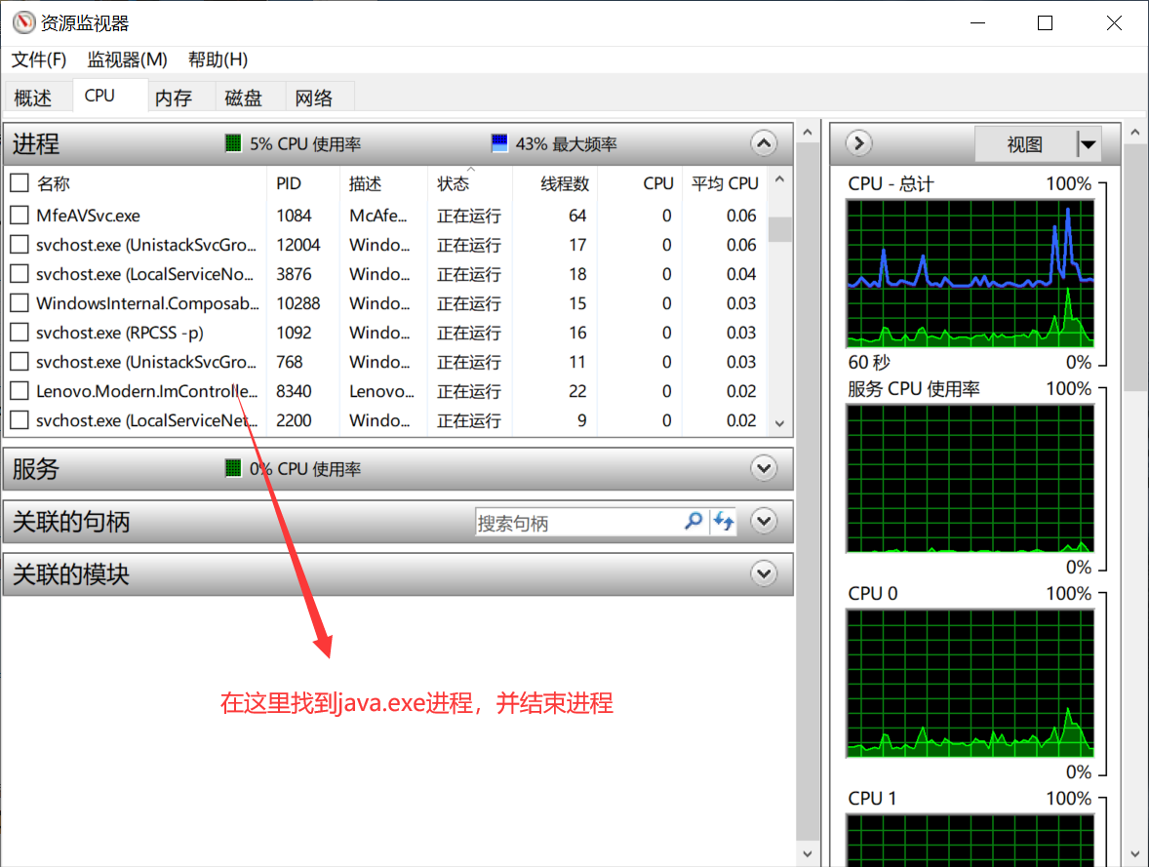This screenshot has width=1149, height=867.
Task: Click the CPU - 总计 graph
Action: [x=971, y=273]
